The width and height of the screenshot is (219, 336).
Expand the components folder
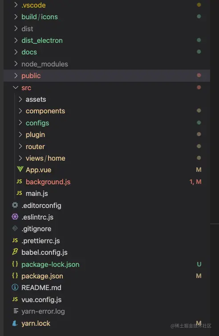pyautogui.click(x=45, y=111)
